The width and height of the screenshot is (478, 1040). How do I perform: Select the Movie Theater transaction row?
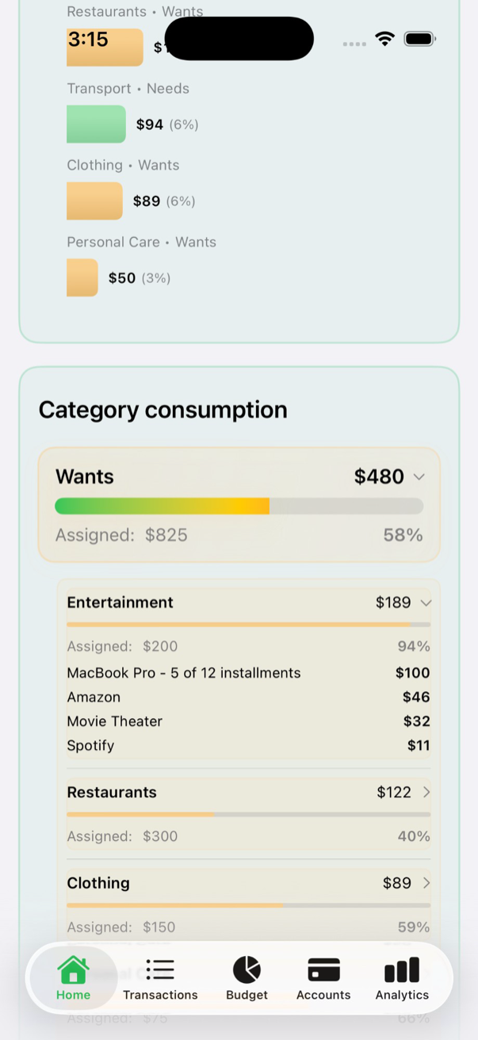click(114, 721)
